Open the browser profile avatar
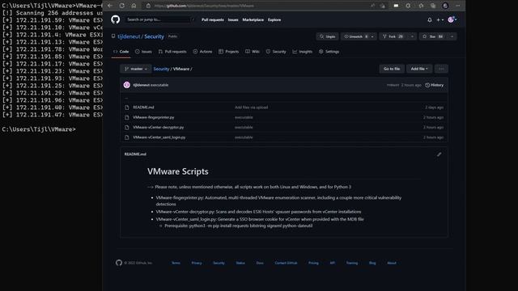This screenshot has height=291, width=518. pyautogui.click(x=445, y=6)
